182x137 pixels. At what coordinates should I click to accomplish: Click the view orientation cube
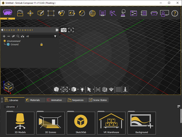(8, 87)
